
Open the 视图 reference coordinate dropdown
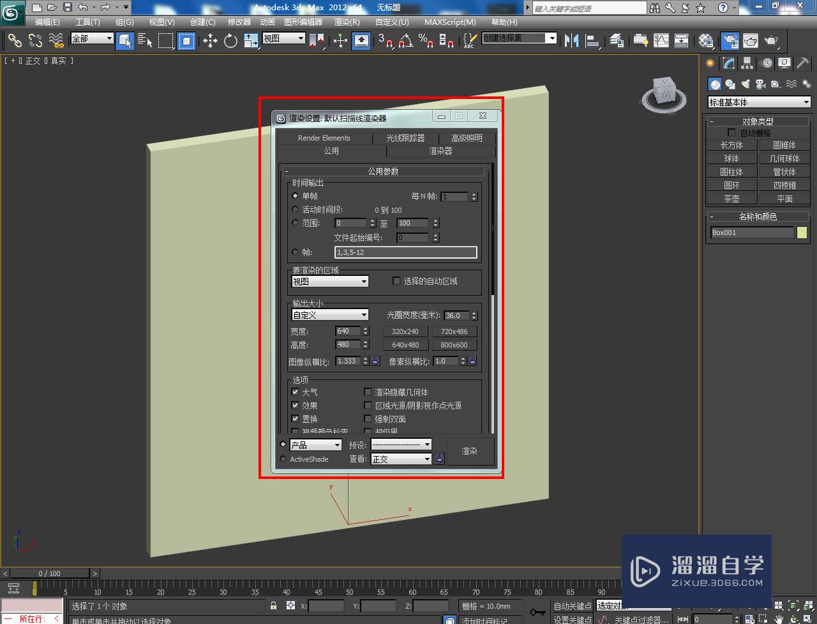pos(284,38)
